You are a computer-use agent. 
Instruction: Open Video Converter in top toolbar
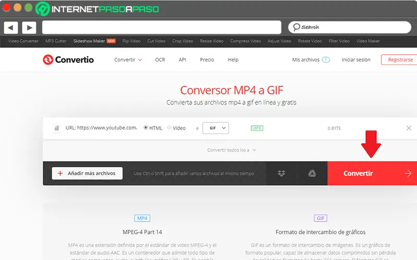23,41
